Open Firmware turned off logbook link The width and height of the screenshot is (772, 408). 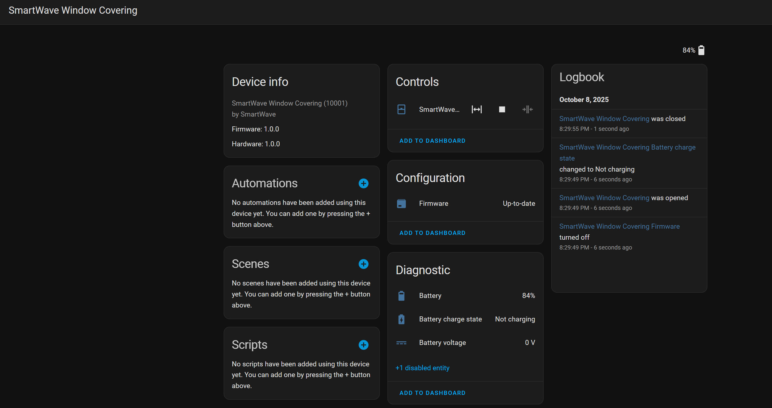[619, 226]
